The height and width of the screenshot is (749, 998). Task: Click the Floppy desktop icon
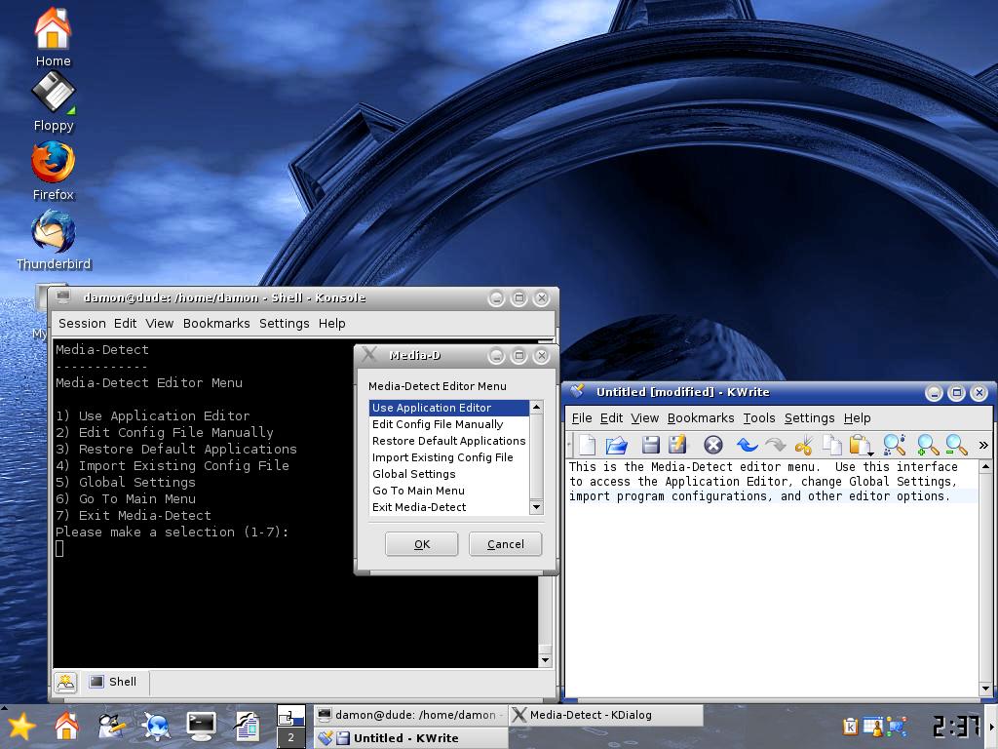click(x=54, y=101)
